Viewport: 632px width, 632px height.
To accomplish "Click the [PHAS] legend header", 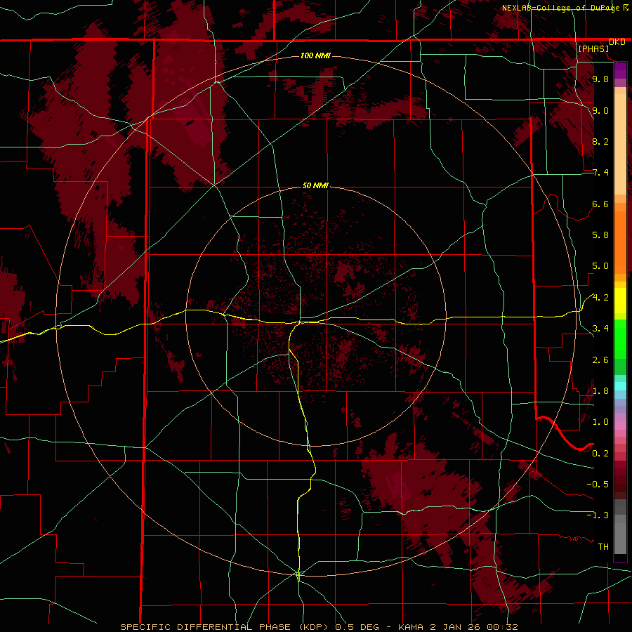I will point(593,49).
